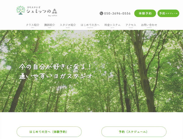Click the アクセス menu link
Image resolution: width=183 pixels, height=139 pixels.
pyautogui.click(x=131, y=26)
